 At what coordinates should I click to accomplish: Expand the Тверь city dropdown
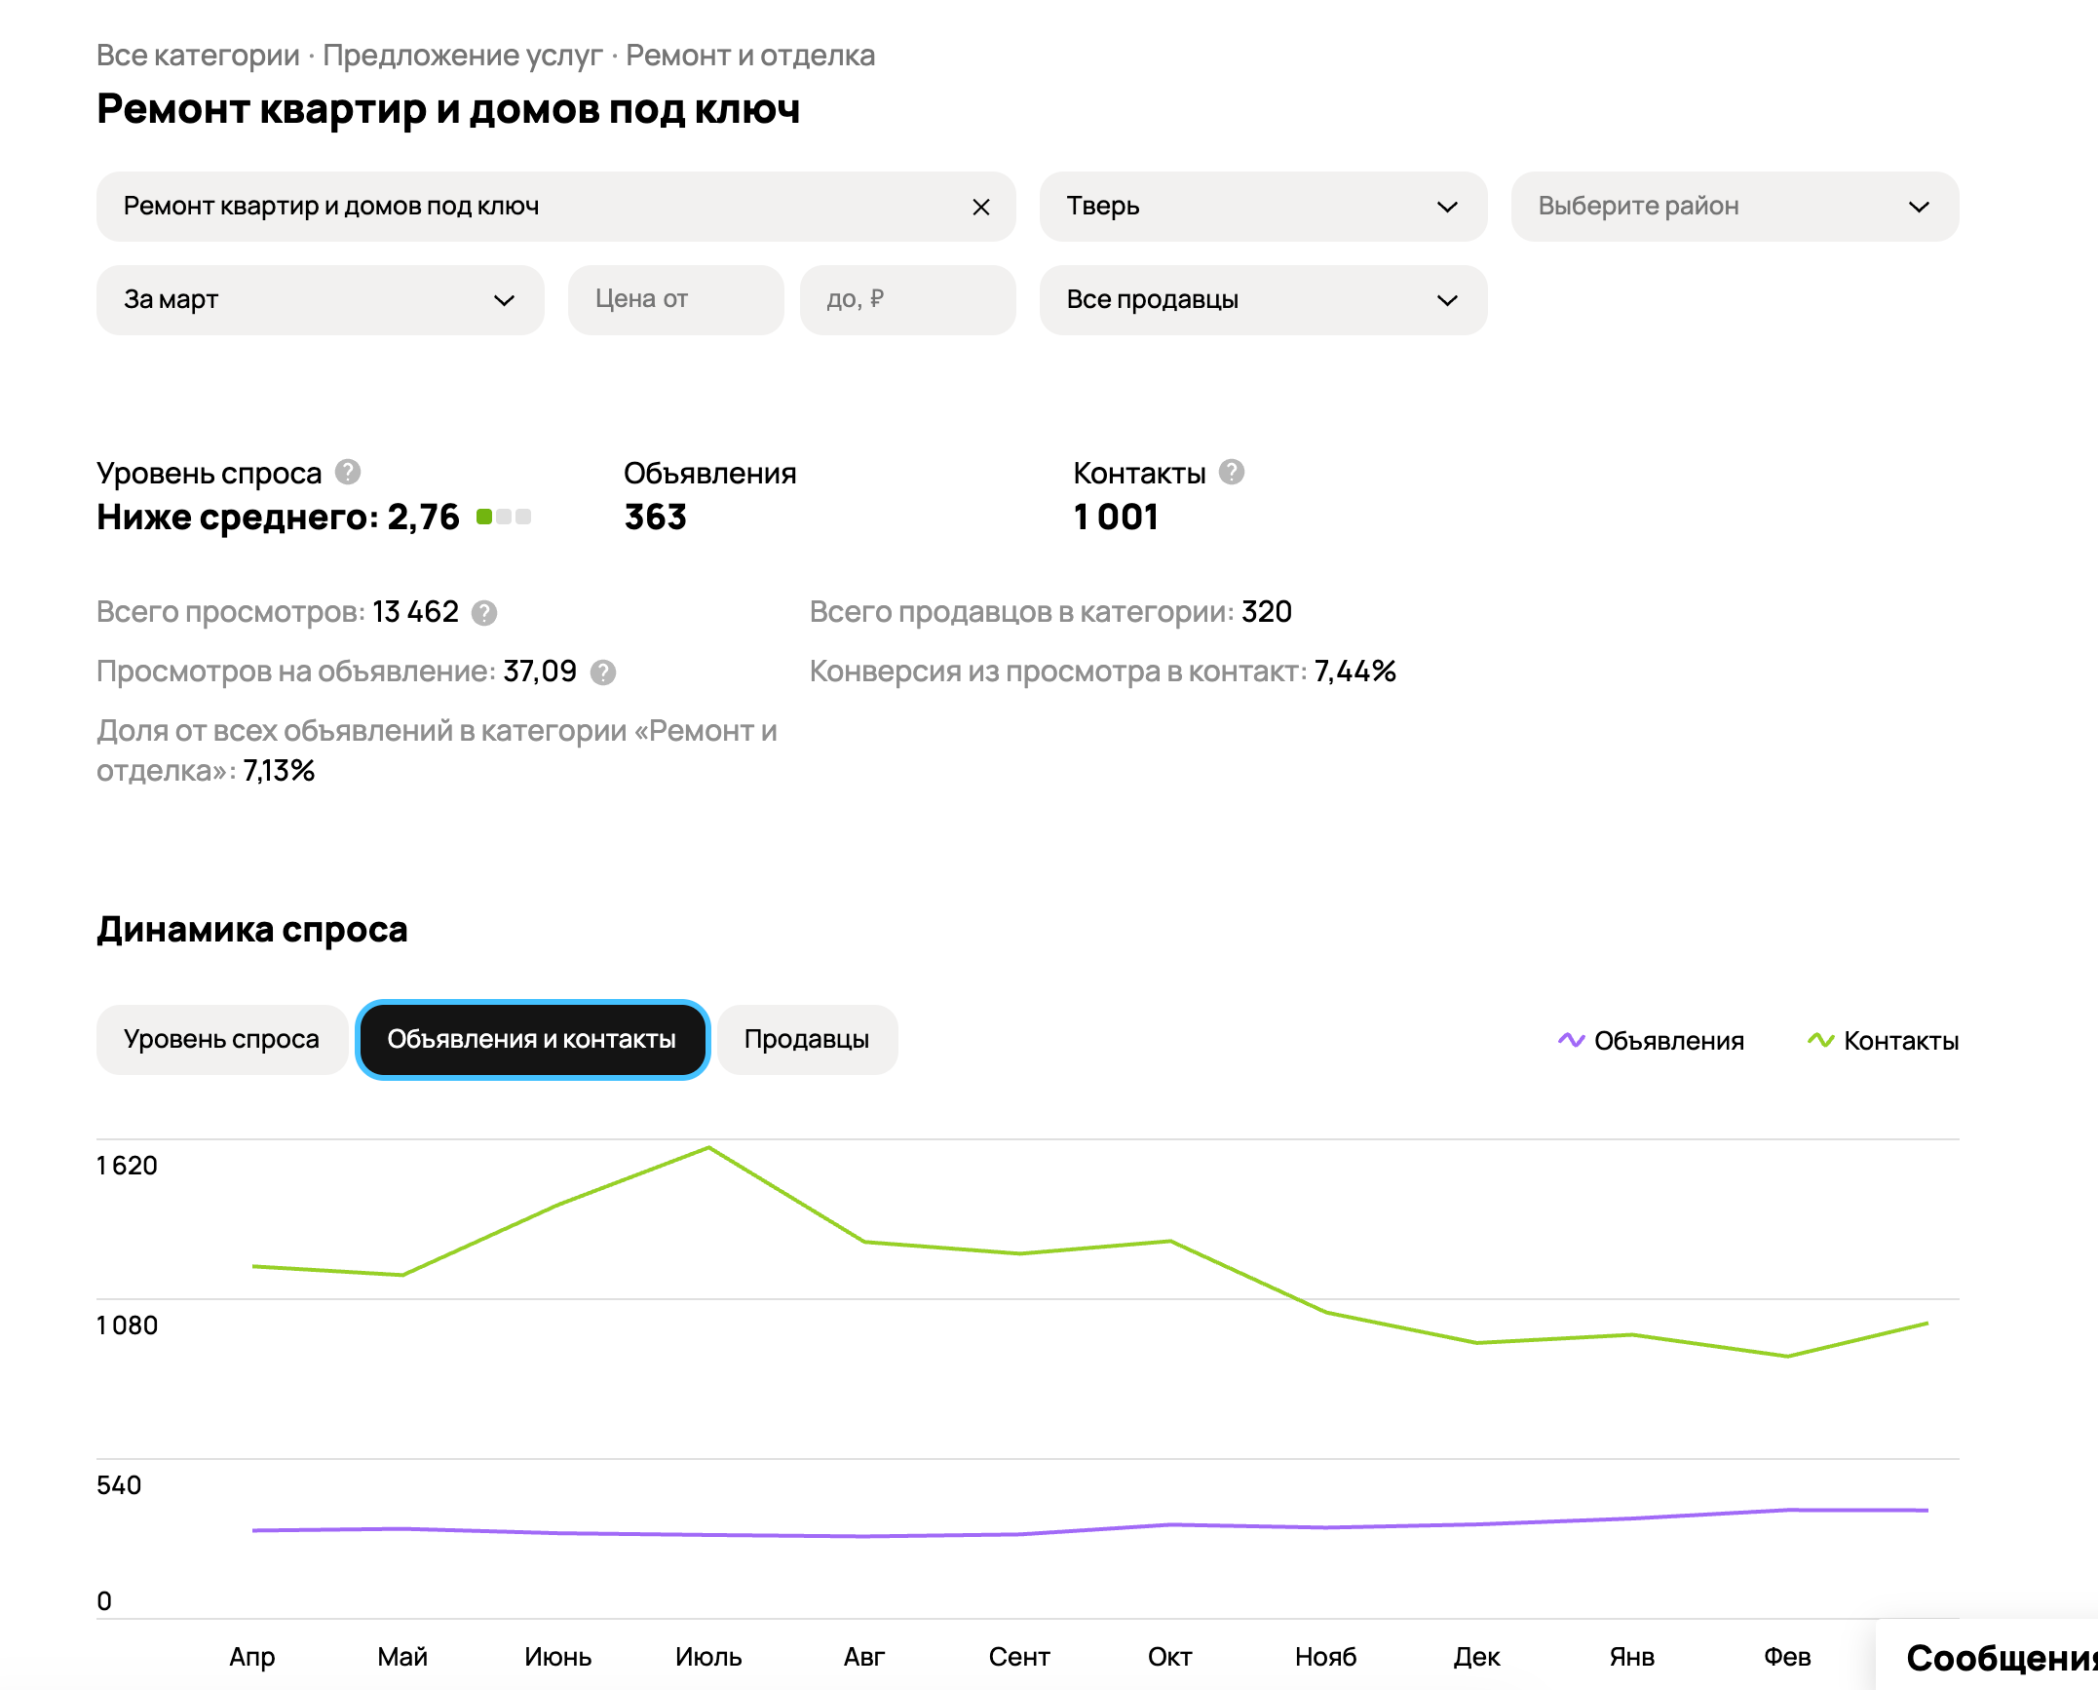1262,207
